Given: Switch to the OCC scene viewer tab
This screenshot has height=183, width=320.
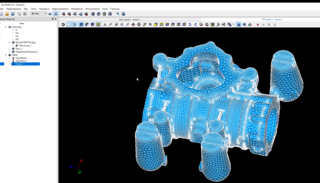Looking at the screenshot, I should [129, 19].
